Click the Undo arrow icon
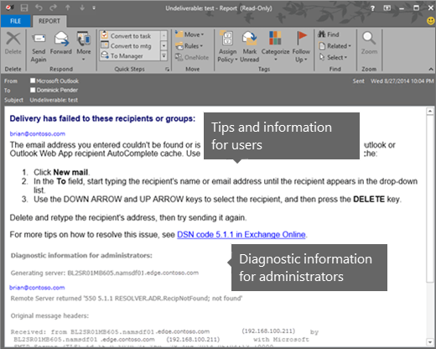The image size is (436, 349). (x=39, y=8)
